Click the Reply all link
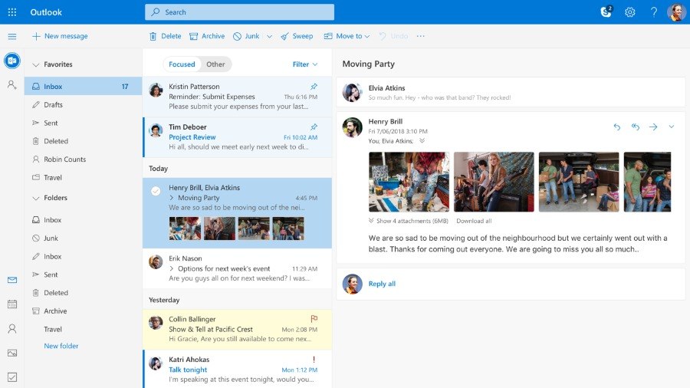 pos(382,284)
